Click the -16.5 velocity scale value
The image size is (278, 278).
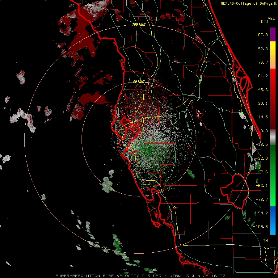coord(262,145)
